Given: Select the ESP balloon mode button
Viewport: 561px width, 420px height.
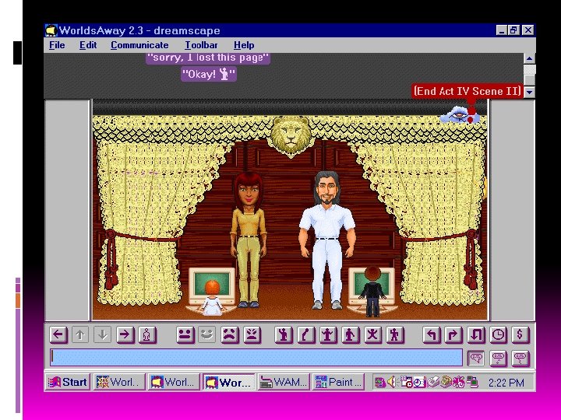Looking at the screenshot, I should coord(520,359).
